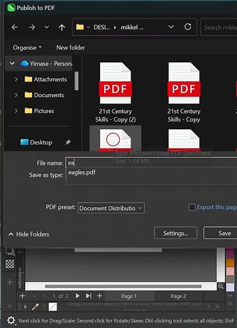Viewport: 237px width, 328px height.
Task: Collapse the Yimase - Personal tree node
Action: [x=12, y=63]
